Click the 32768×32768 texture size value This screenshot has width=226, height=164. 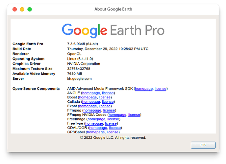(x=79, y=69)
